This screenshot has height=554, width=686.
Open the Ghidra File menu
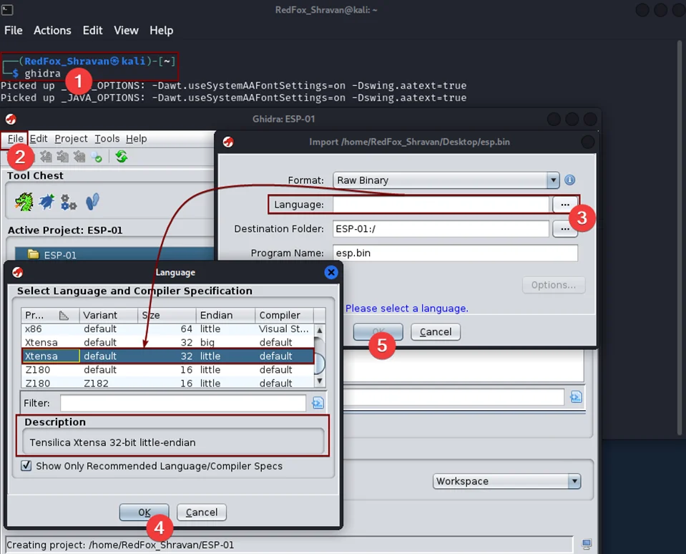pyautogui.click(x=15, y=139)
